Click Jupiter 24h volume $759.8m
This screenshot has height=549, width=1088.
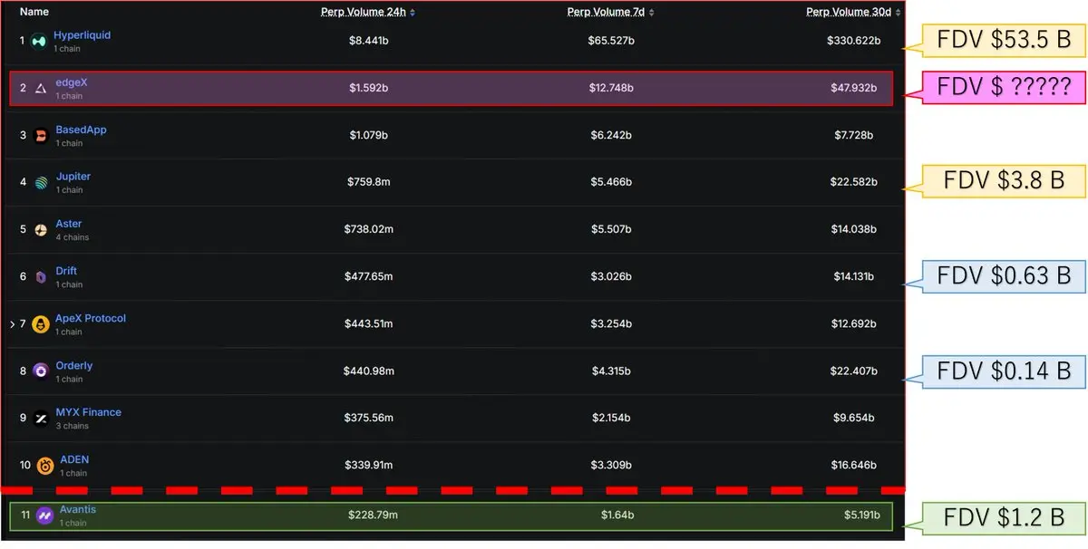(368, 183)
